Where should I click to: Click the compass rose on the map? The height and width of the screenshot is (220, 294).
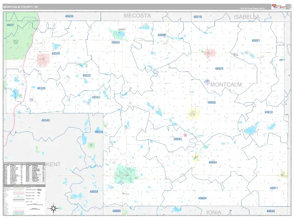(53, 208)
